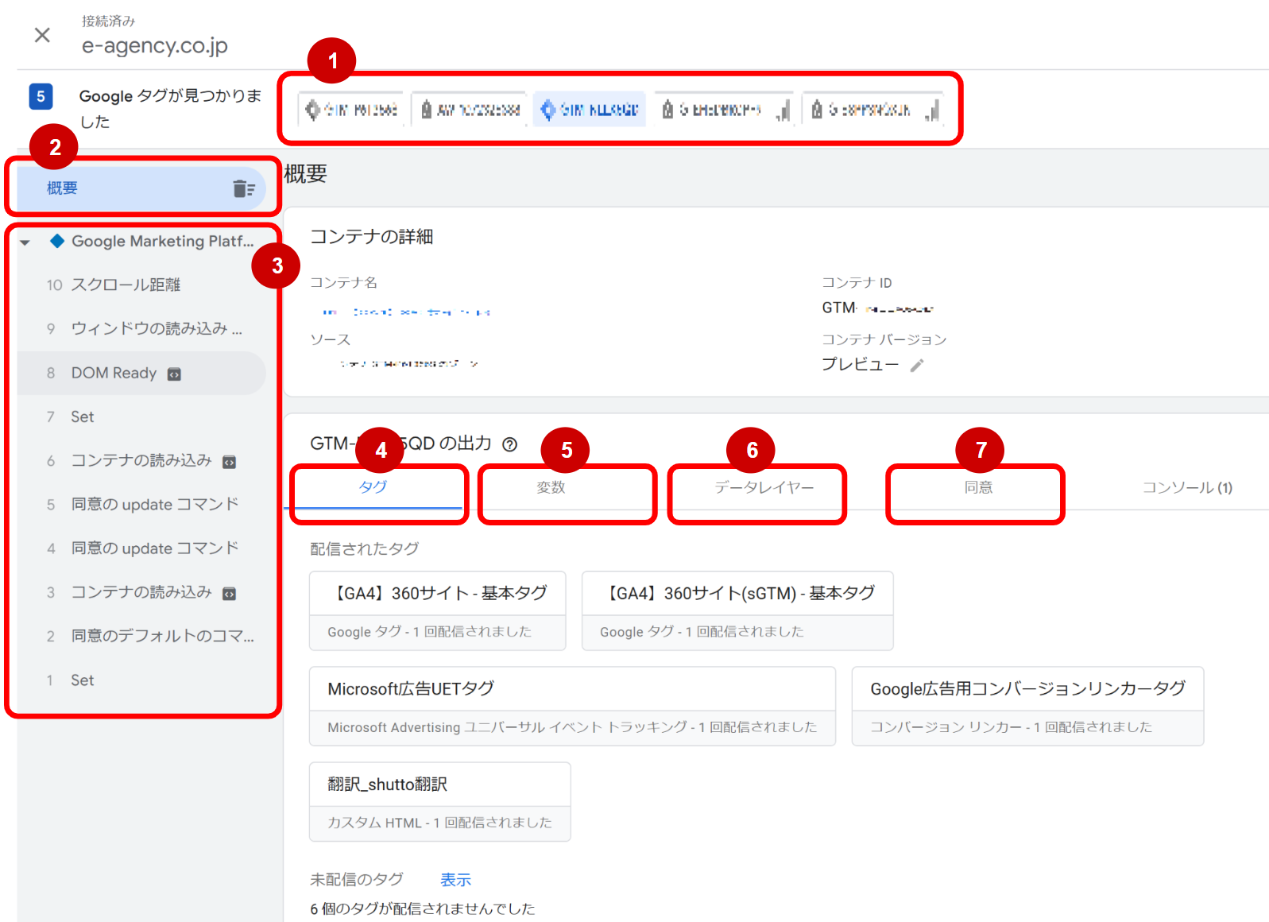This screenshot has width=1269, height=922.
Task: Select event 5 同意の update コマンド
Action: 141,504
